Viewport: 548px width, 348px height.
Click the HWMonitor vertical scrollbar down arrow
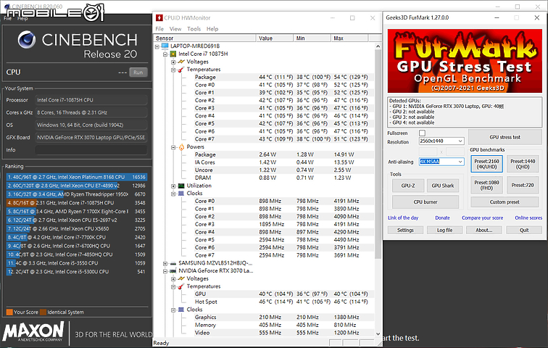click(x=378, y=333)
